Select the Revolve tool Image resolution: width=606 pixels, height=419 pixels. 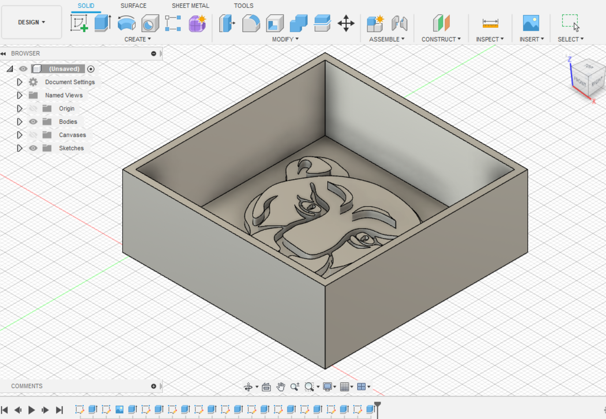coord(127,23)
